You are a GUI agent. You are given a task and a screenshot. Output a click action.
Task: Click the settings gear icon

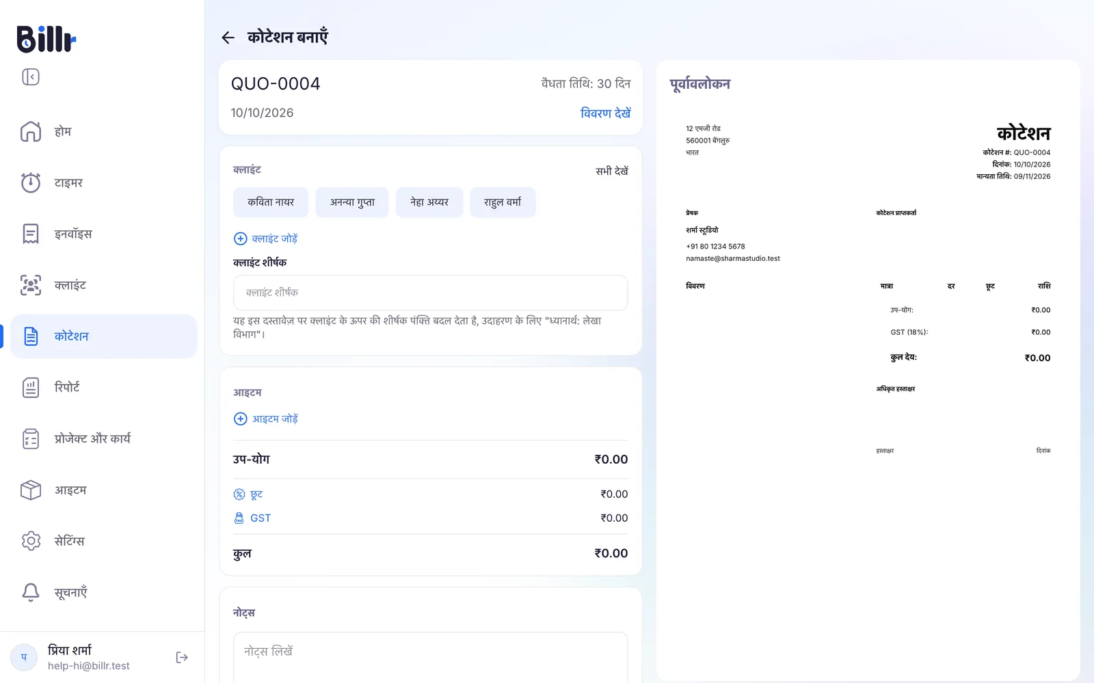[x=31, y=541]
